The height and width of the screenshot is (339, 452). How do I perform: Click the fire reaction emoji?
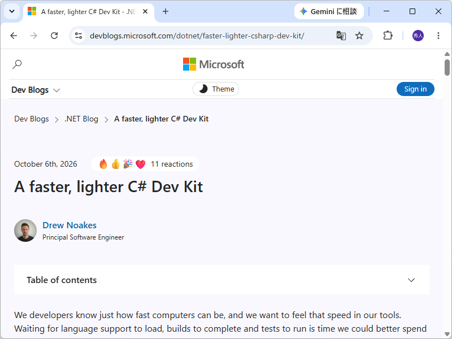[103, 164]
